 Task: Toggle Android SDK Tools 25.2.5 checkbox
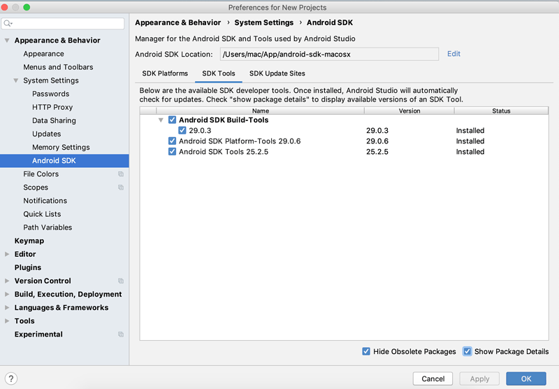[x=172, y=152]
